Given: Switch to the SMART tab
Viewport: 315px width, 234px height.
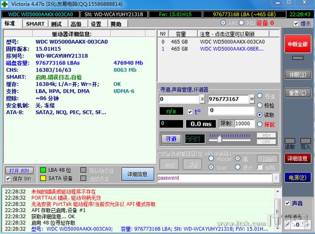Looking at the screenshot, I should coord(35,24).
